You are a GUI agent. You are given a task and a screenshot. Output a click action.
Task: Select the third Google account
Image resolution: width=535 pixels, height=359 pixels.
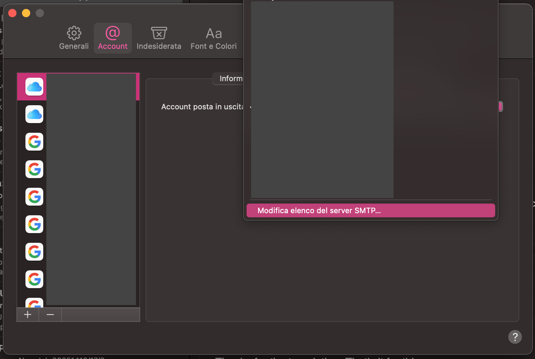tap(34, 197)
